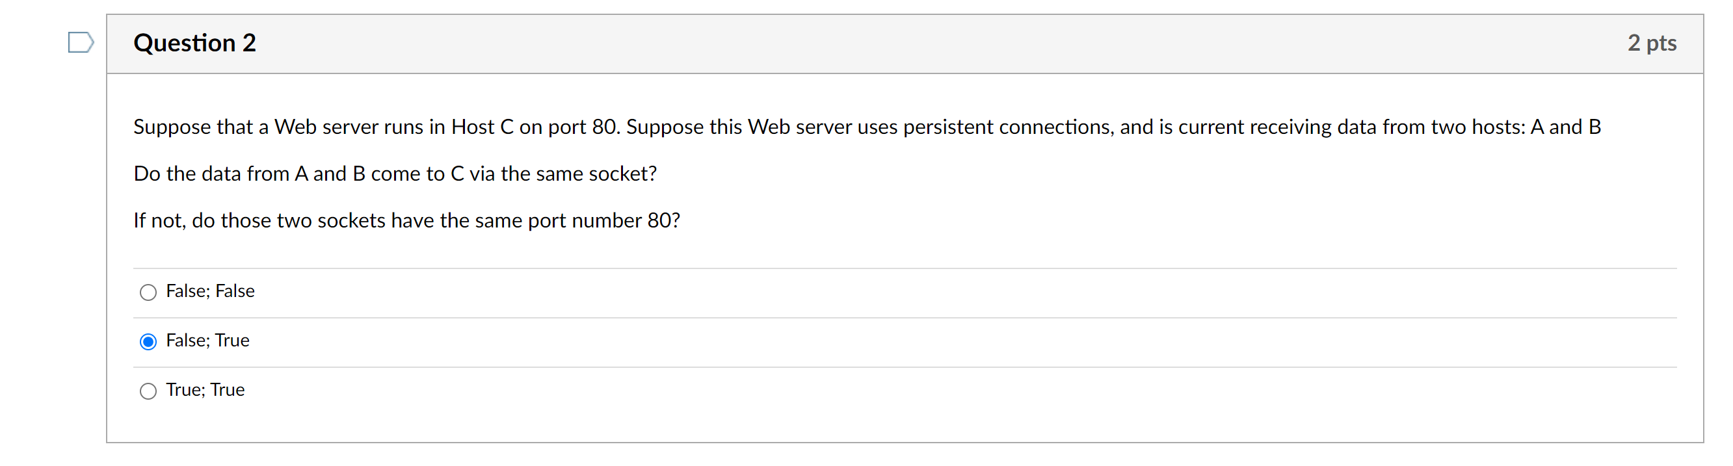Click the "Question 2" heading

point(194,43)
